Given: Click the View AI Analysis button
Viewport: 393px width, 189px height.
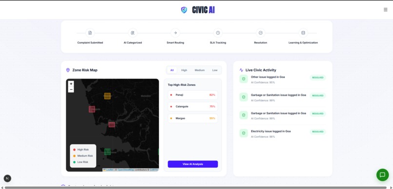Looking at the screenshot, I should tap(193, 164).
